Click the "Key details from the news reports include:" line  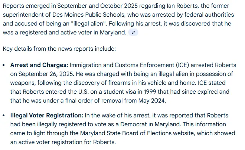click(59, 49)
